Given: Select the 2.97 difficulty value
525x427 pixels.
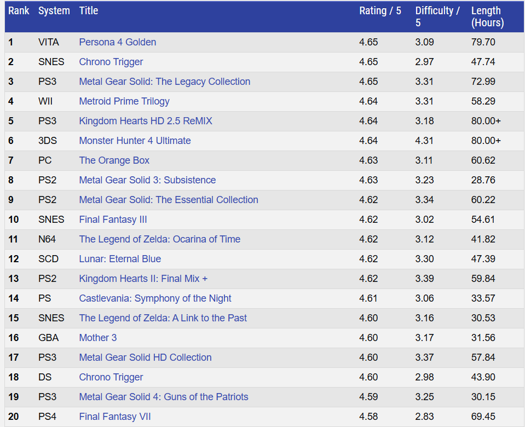Looking at the screenshot, I should click(425, 62).
